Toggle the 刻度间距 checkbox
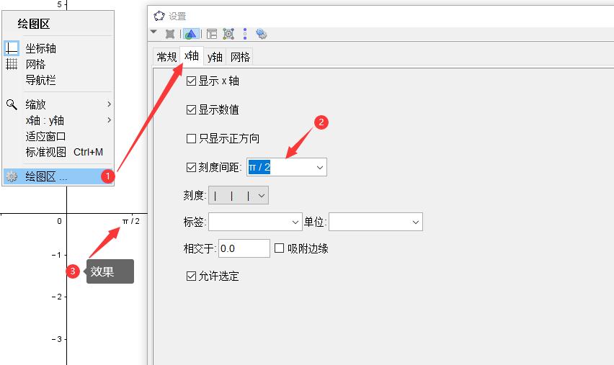This screenshot has width=614, height=365. coord(191,168)
